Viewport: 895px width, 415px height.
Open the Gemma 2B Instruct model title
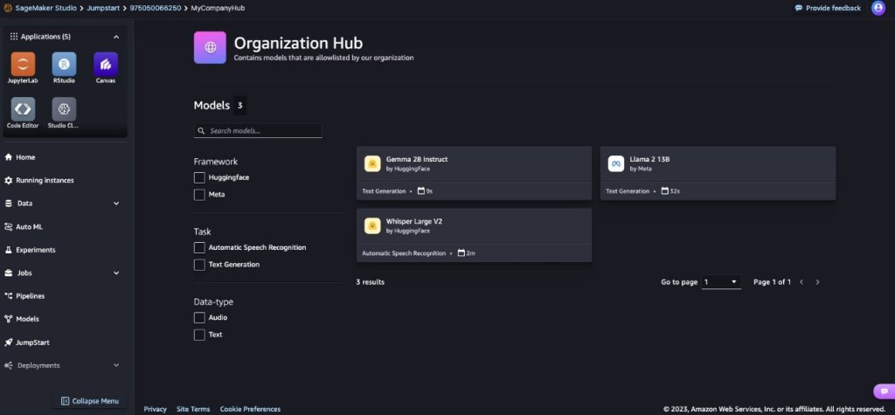(417, 159)
